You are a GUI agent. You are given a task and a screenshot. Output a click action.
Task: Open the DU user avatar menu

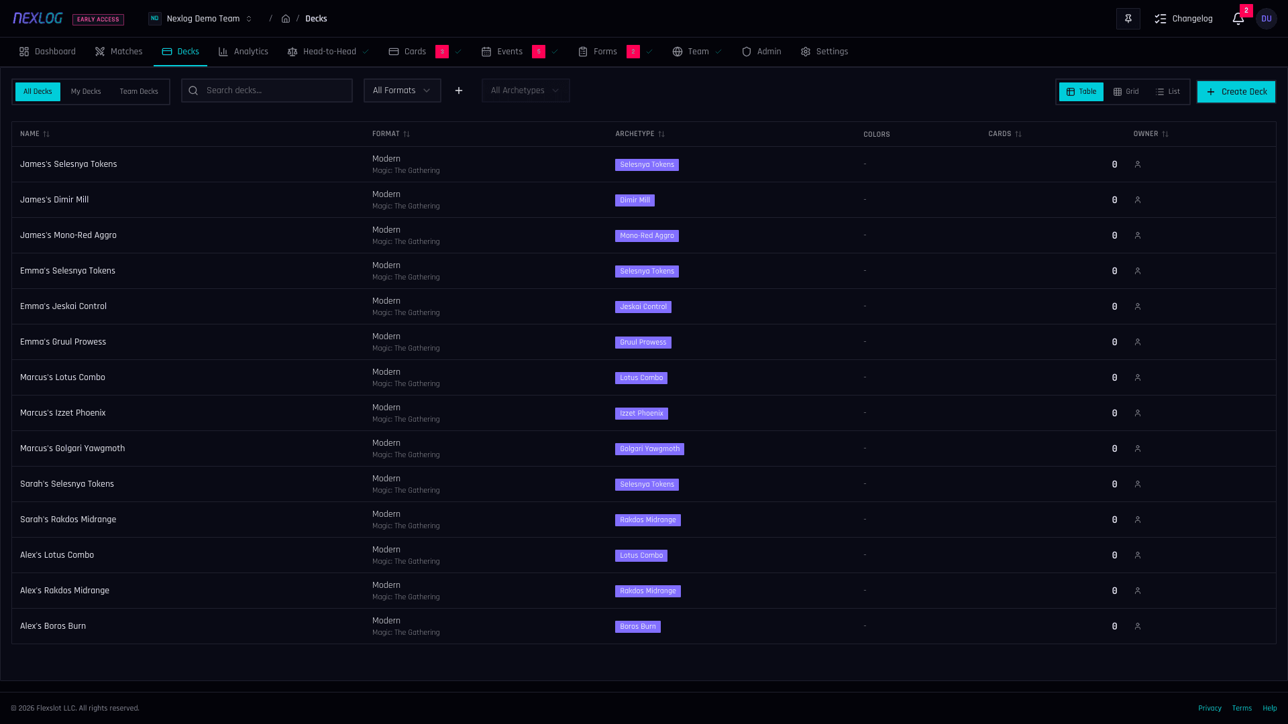(1267, 19)
